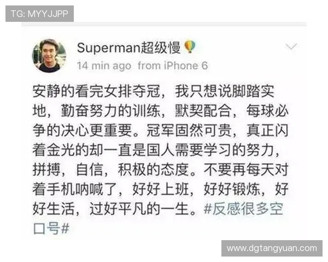This screenshot has height=262, width=328.
Task: Click the phrase 默契配合 in the post
Action: tap(203, 111)
